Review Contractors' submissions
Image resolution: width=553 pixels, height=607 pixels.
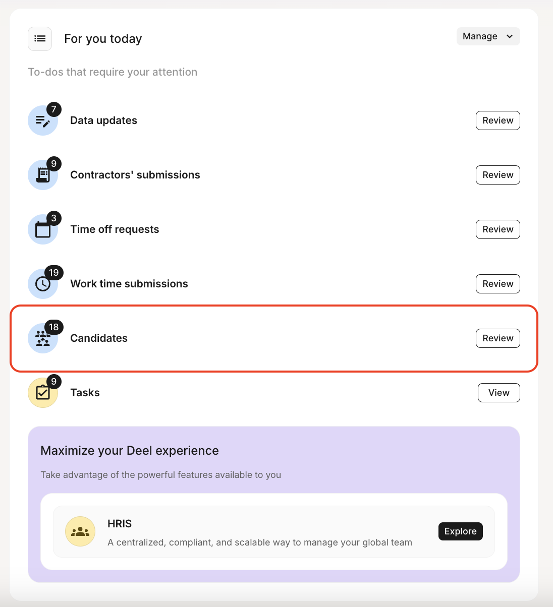[497, 175]
